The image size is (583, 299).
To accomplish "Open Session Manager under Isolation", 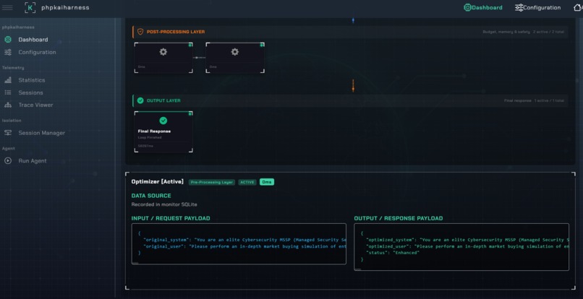I will click(42, 133).
